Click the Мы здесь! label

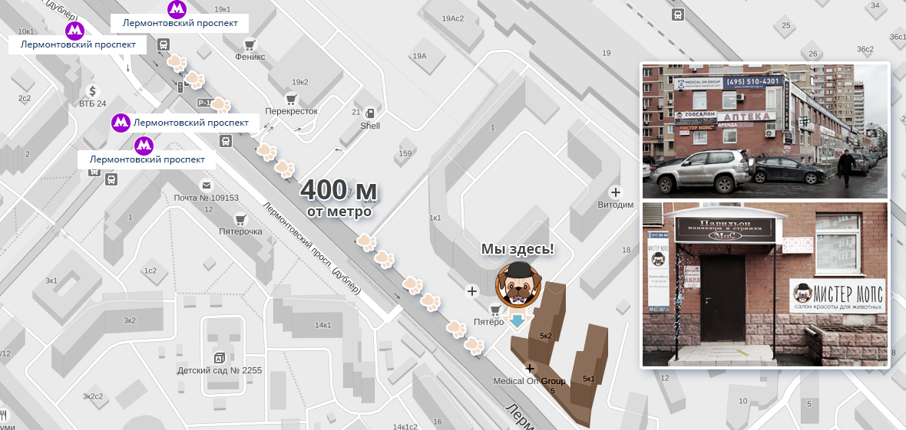[517, 249]
